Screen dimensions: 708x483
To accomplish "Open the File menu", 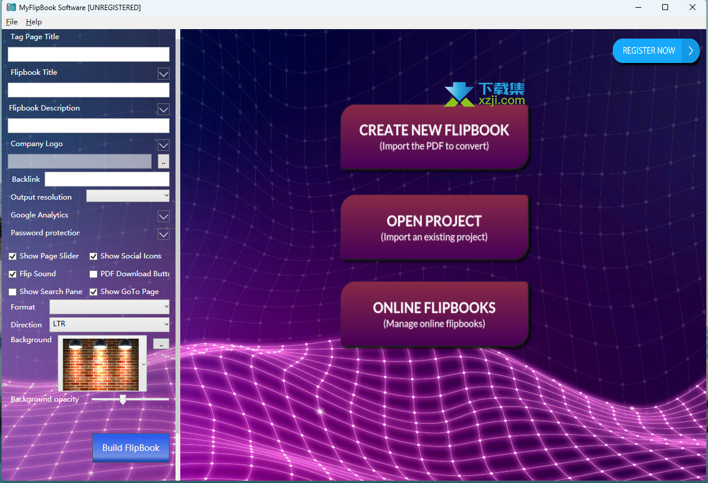I will click(x=12, y=21).
